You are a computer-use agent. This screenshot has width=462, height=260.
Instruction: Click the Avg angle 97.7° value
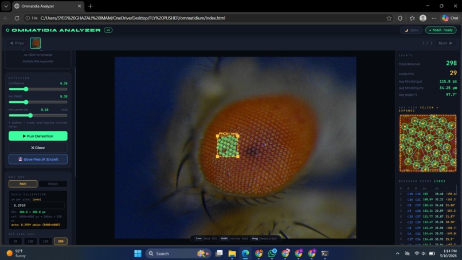pyautogui.click(x=451, y=95)
